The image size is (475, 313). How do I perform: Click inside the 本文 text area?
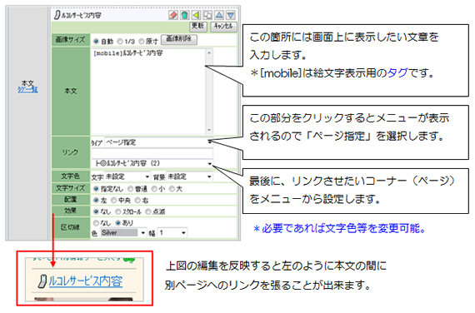148,91
